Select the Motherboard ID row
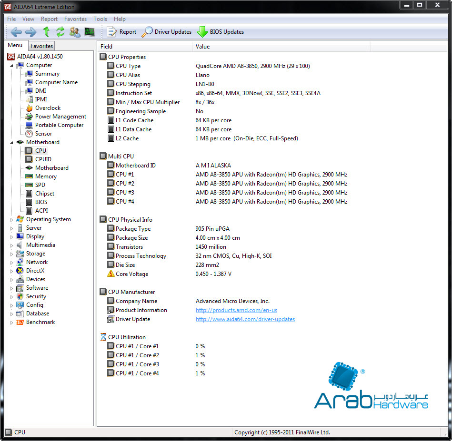Screen dimensions: 452x441 click(169, 166)
